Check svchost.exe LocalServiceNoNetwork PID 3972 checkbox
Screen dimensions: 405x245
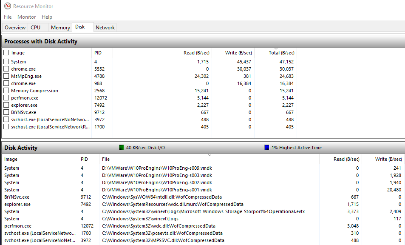tap(6, 120)
